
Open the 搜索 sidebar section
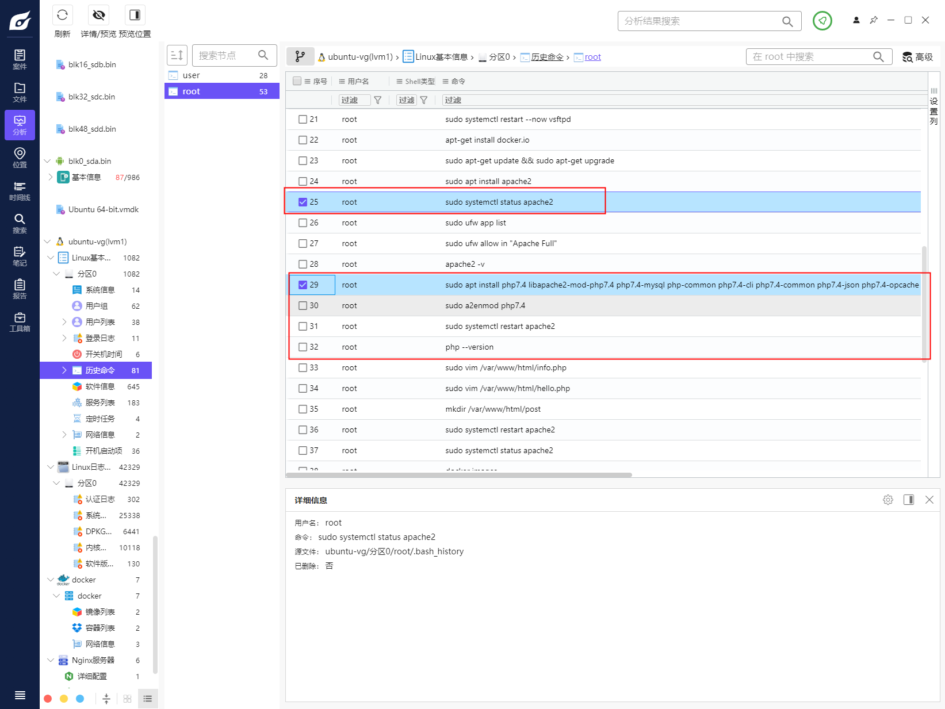pyautogui.click(x=20, y=223)
